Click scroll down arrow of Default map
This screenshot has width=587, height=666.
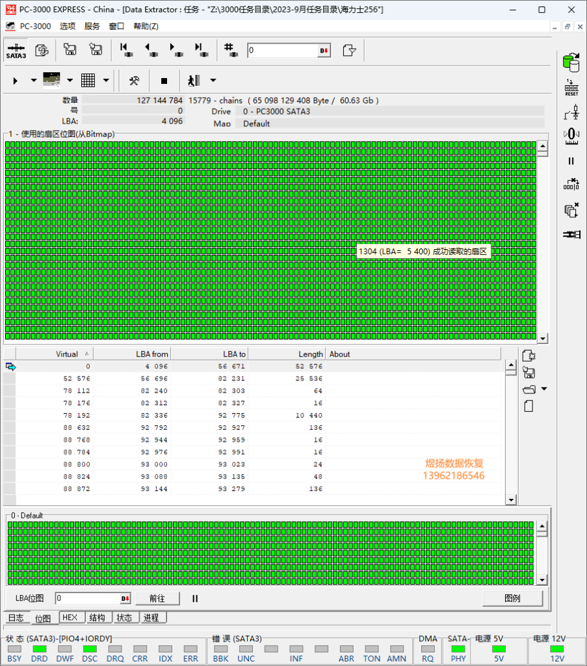(542, 580)
